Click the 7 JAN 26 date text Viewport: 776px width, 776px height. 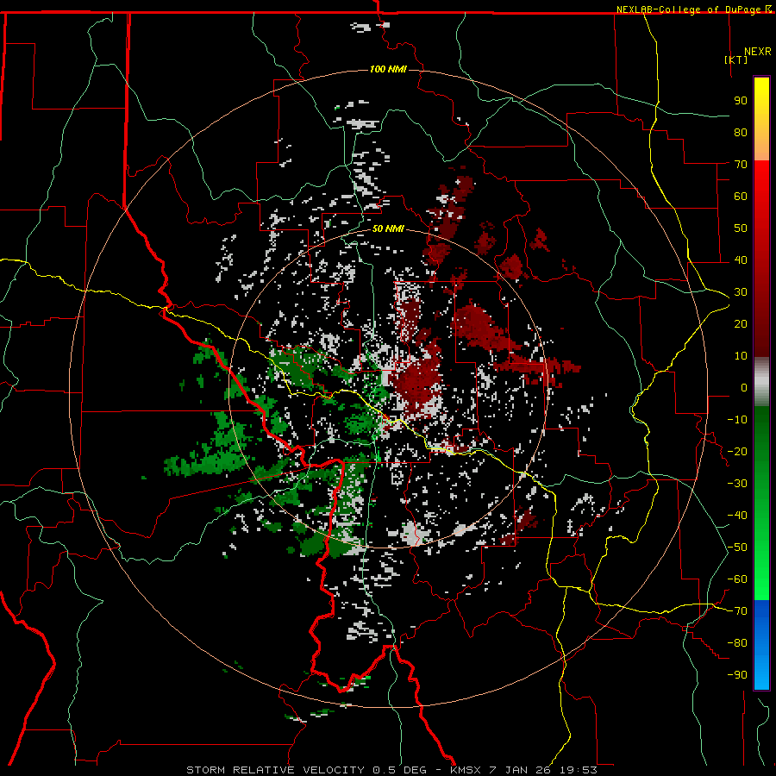coord(520,770)
